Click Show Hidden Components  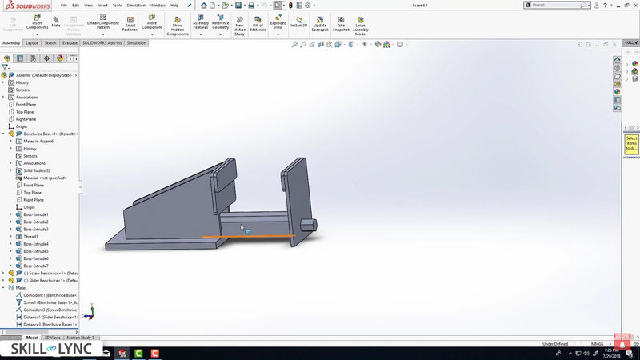pos(178,26)
